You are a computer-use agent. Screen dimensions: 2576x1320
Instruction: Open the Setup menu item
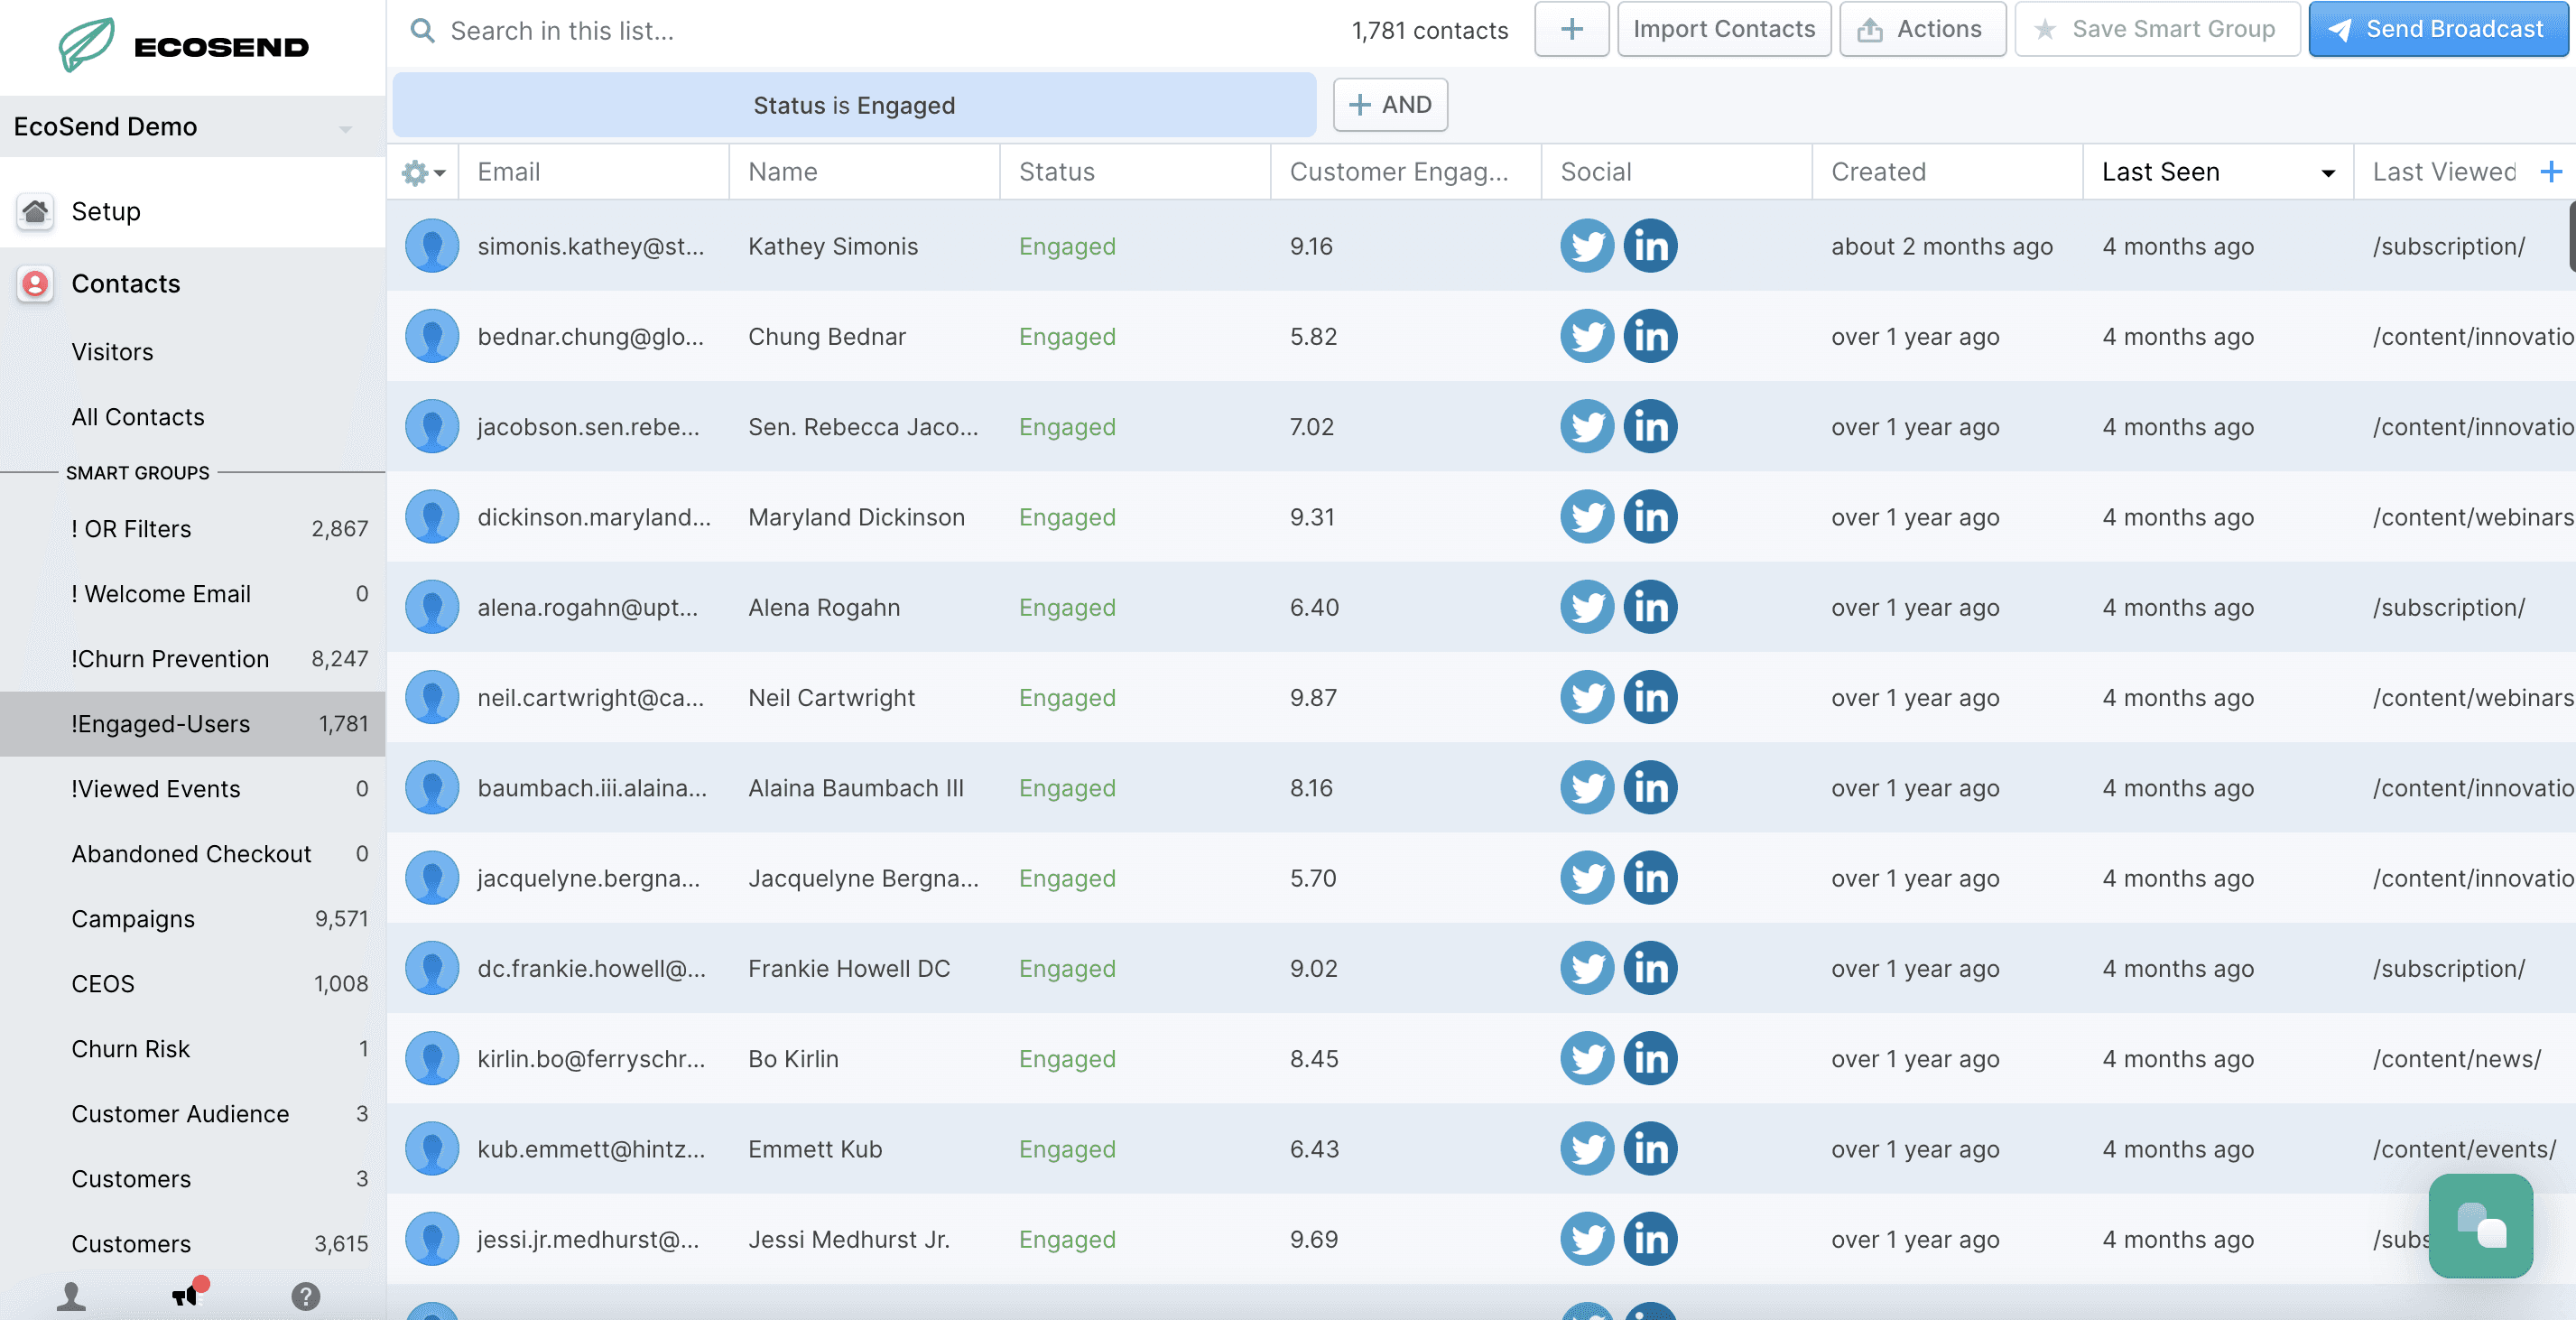coord(106,211)
